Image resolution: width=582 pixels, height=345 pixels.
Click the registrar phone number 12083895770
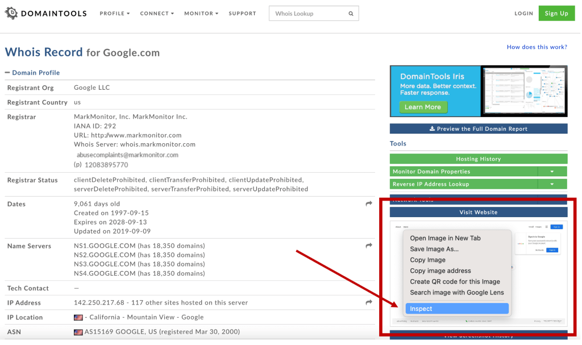coord(106,165)
